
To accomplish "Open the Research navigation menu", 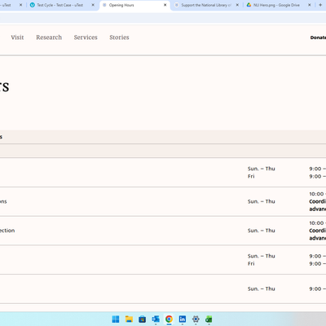I will (49, 37).
